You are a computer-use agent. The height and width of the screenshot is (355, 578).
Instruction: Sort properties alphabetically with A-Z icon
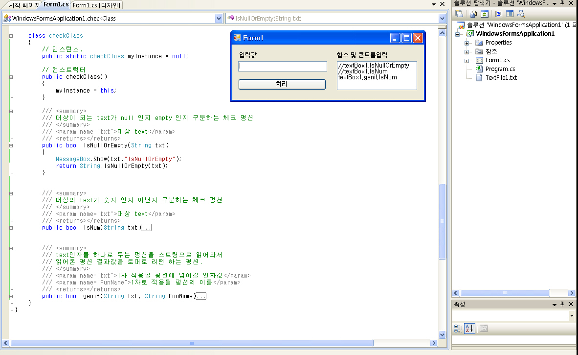469,329
